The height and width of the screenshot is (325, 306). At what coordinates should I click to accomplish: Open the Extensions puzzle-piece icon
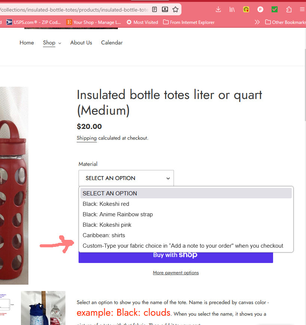coord(289,10)
